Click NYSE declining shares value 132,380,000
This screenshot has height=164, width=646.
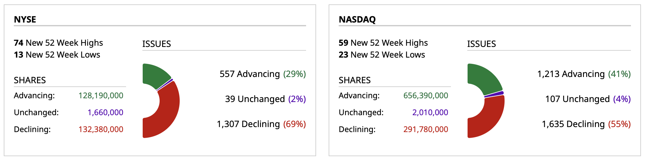click(101, 129)
